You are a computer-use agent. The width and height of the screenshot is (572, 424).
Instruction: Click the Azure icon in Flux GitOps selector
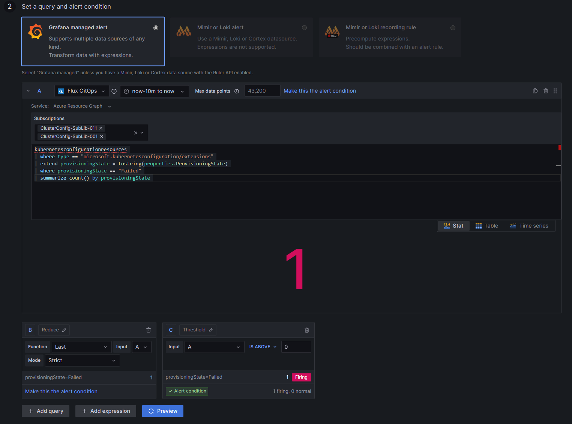coord(61,91)
